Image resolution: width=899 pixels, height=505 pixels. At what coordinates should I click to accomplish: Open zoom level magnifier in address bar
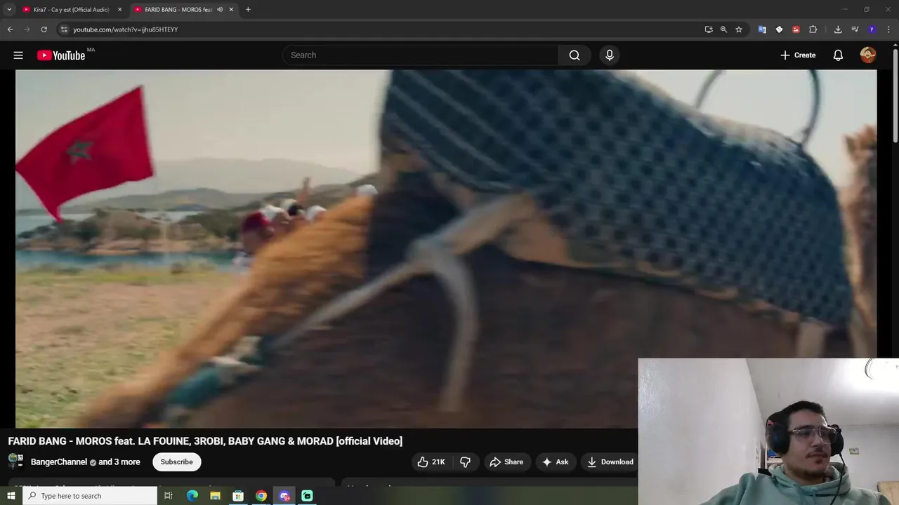[x=723, y=29]
